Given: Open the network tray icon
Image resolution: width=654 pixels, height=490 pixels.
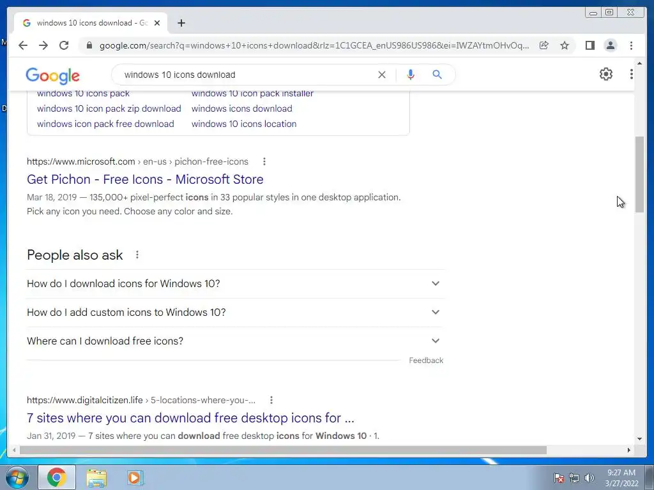Looking at the screenshot, I should click(574, 478).
